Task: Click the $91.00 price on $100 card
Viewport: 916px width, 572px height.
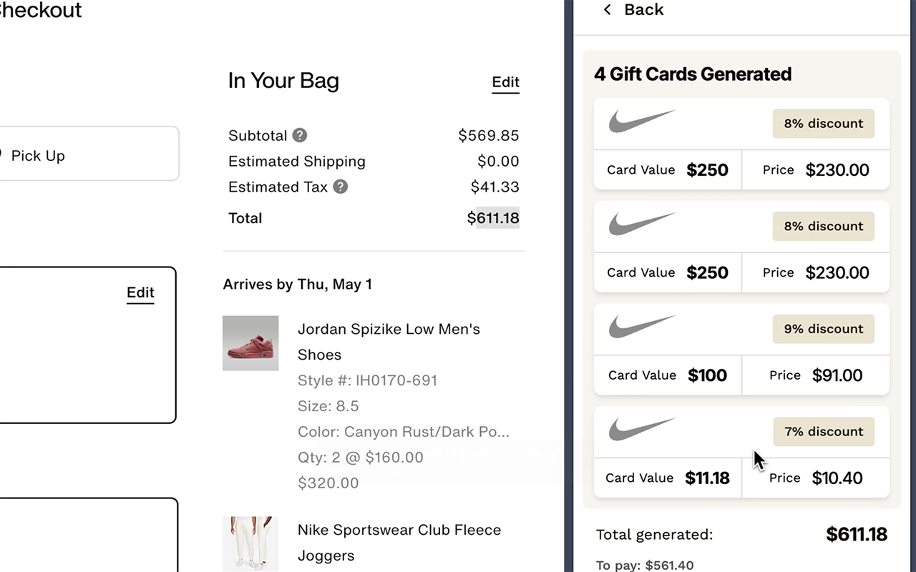Action: [837, 375]
